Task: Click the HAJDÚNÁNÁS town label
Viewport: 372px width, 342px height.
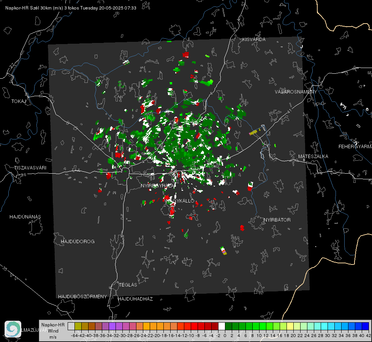Action: click(25, 217)
